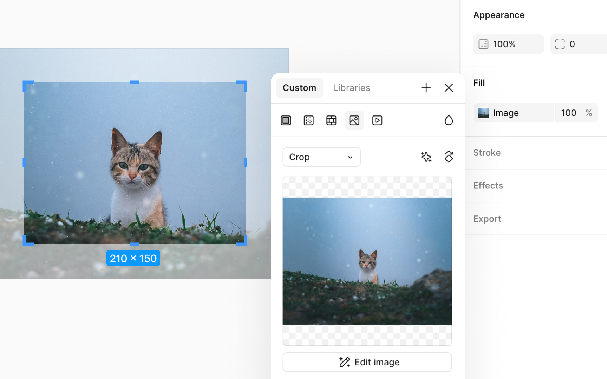Open the blend mode droplet icon

pyautogui.click(x=449, y=120)
